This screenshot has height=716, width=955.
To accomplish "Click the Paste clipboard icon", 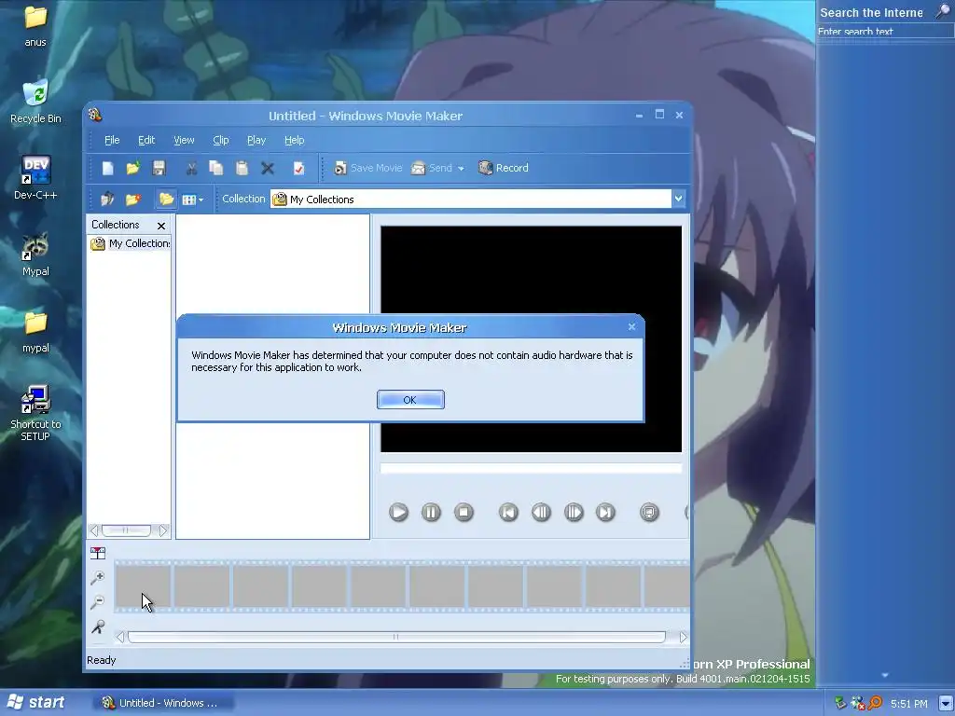I will pyautogui.click(x=242, y=168).
